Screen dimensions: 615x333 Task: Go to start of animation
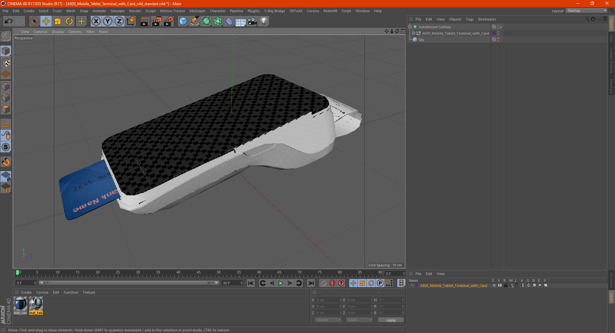(x=251, y=283)
